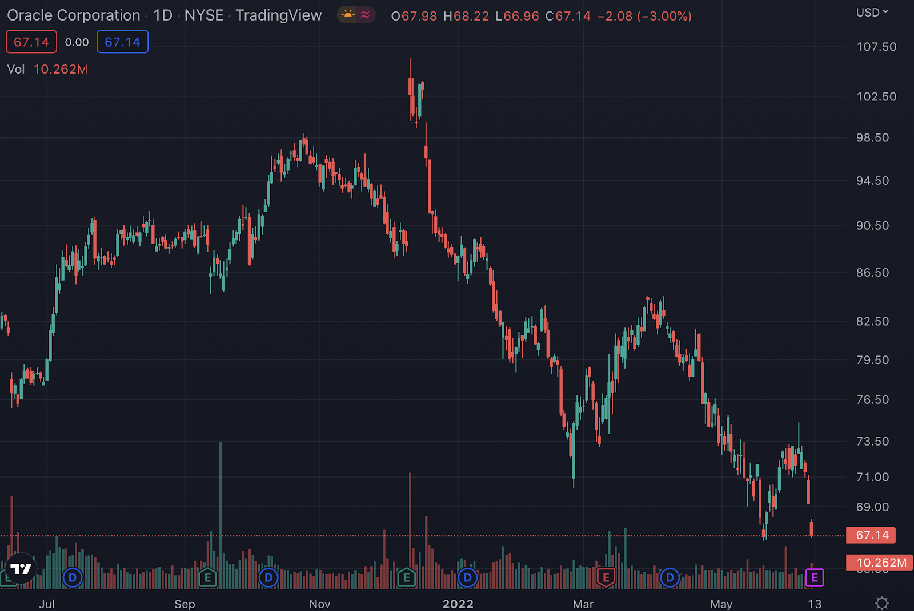Click the 73.50 price scale label
Screen dimensions: 914x611
(x=873, y=441)
